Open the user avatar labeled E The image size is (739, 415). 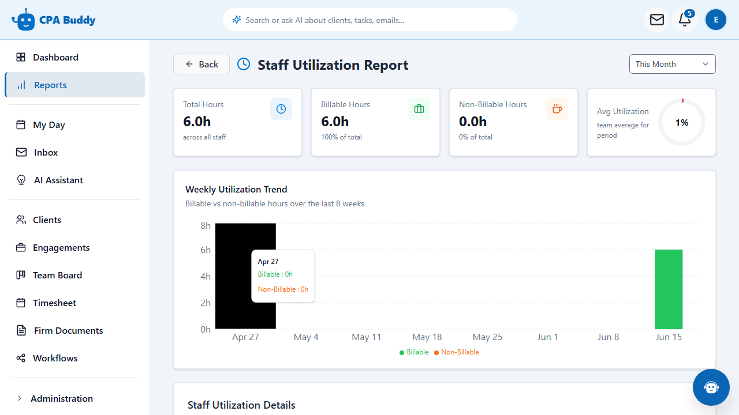716,20
